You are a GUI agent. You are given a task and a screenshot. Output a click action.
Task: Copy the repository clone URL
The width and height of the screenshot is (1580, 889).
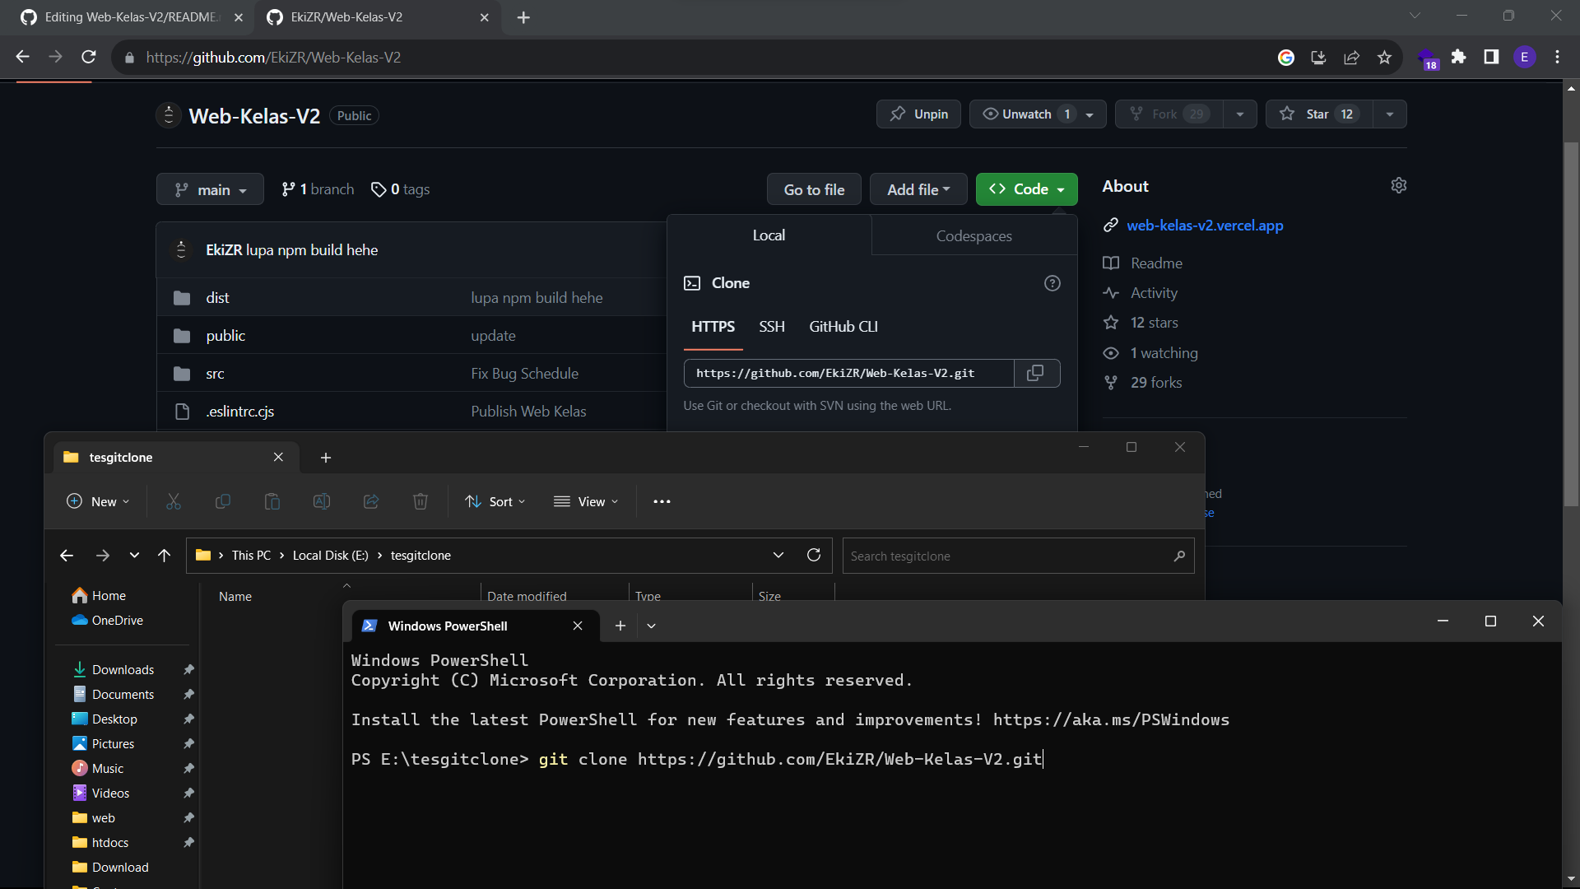[1036, 373]
